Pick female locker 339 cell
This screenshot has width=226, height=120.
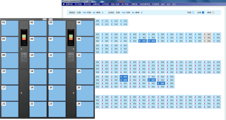(x=217, y=65)
